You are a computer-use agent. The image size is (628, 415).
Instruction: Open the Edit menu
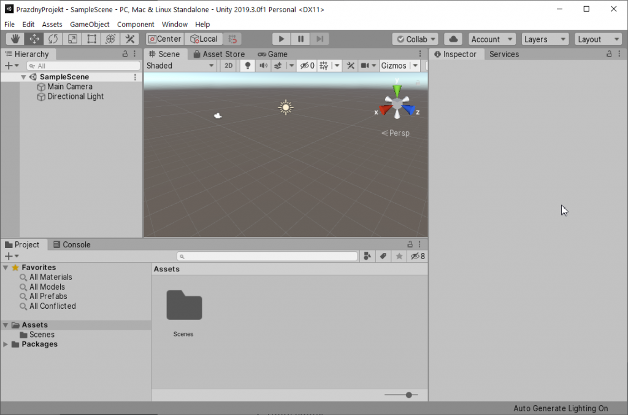click(x=28, y=25)
